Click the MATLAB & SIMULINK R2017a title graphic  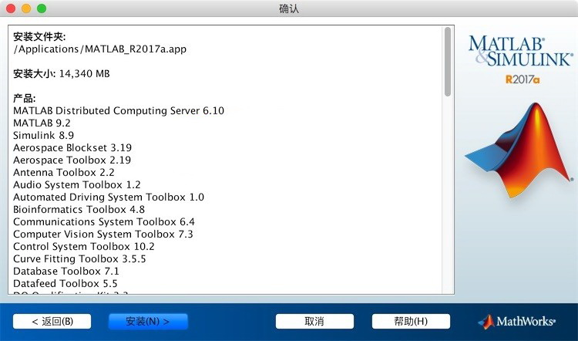[520, 59]
